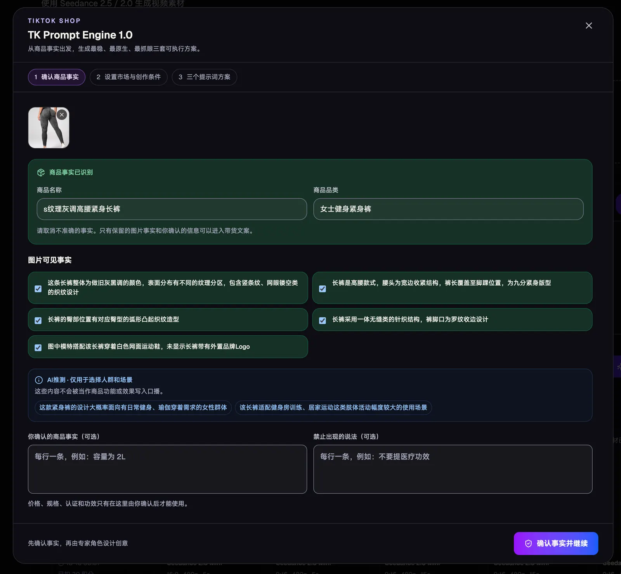Click footer text 先确认事实，再由专家角色设计创意
The height and width of the screenshot is (574, 621).
pos(78,543)
